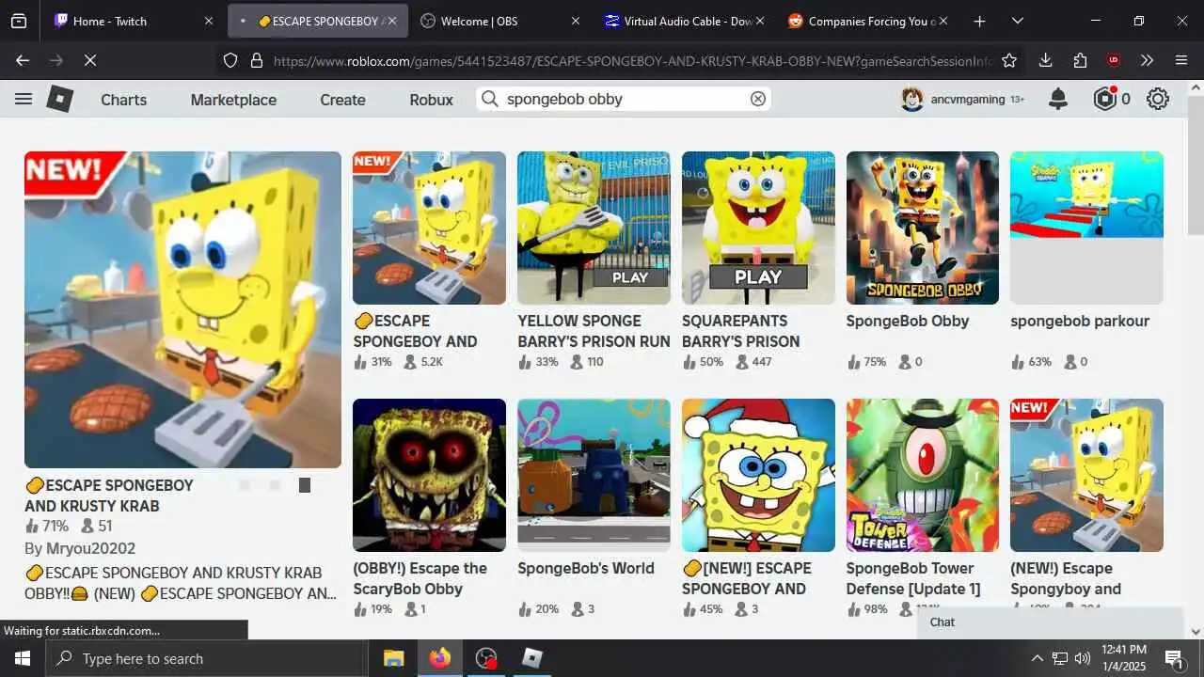
Task: Open OBS Studio from taskbar
Action: pyautogui.click(x=486, y=658)
